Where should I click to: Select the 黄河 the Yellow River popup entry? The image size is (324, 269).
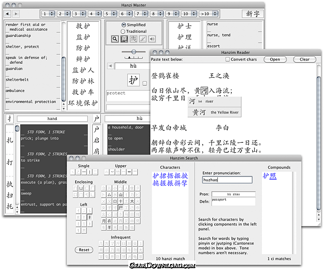[x=215, y=112]
